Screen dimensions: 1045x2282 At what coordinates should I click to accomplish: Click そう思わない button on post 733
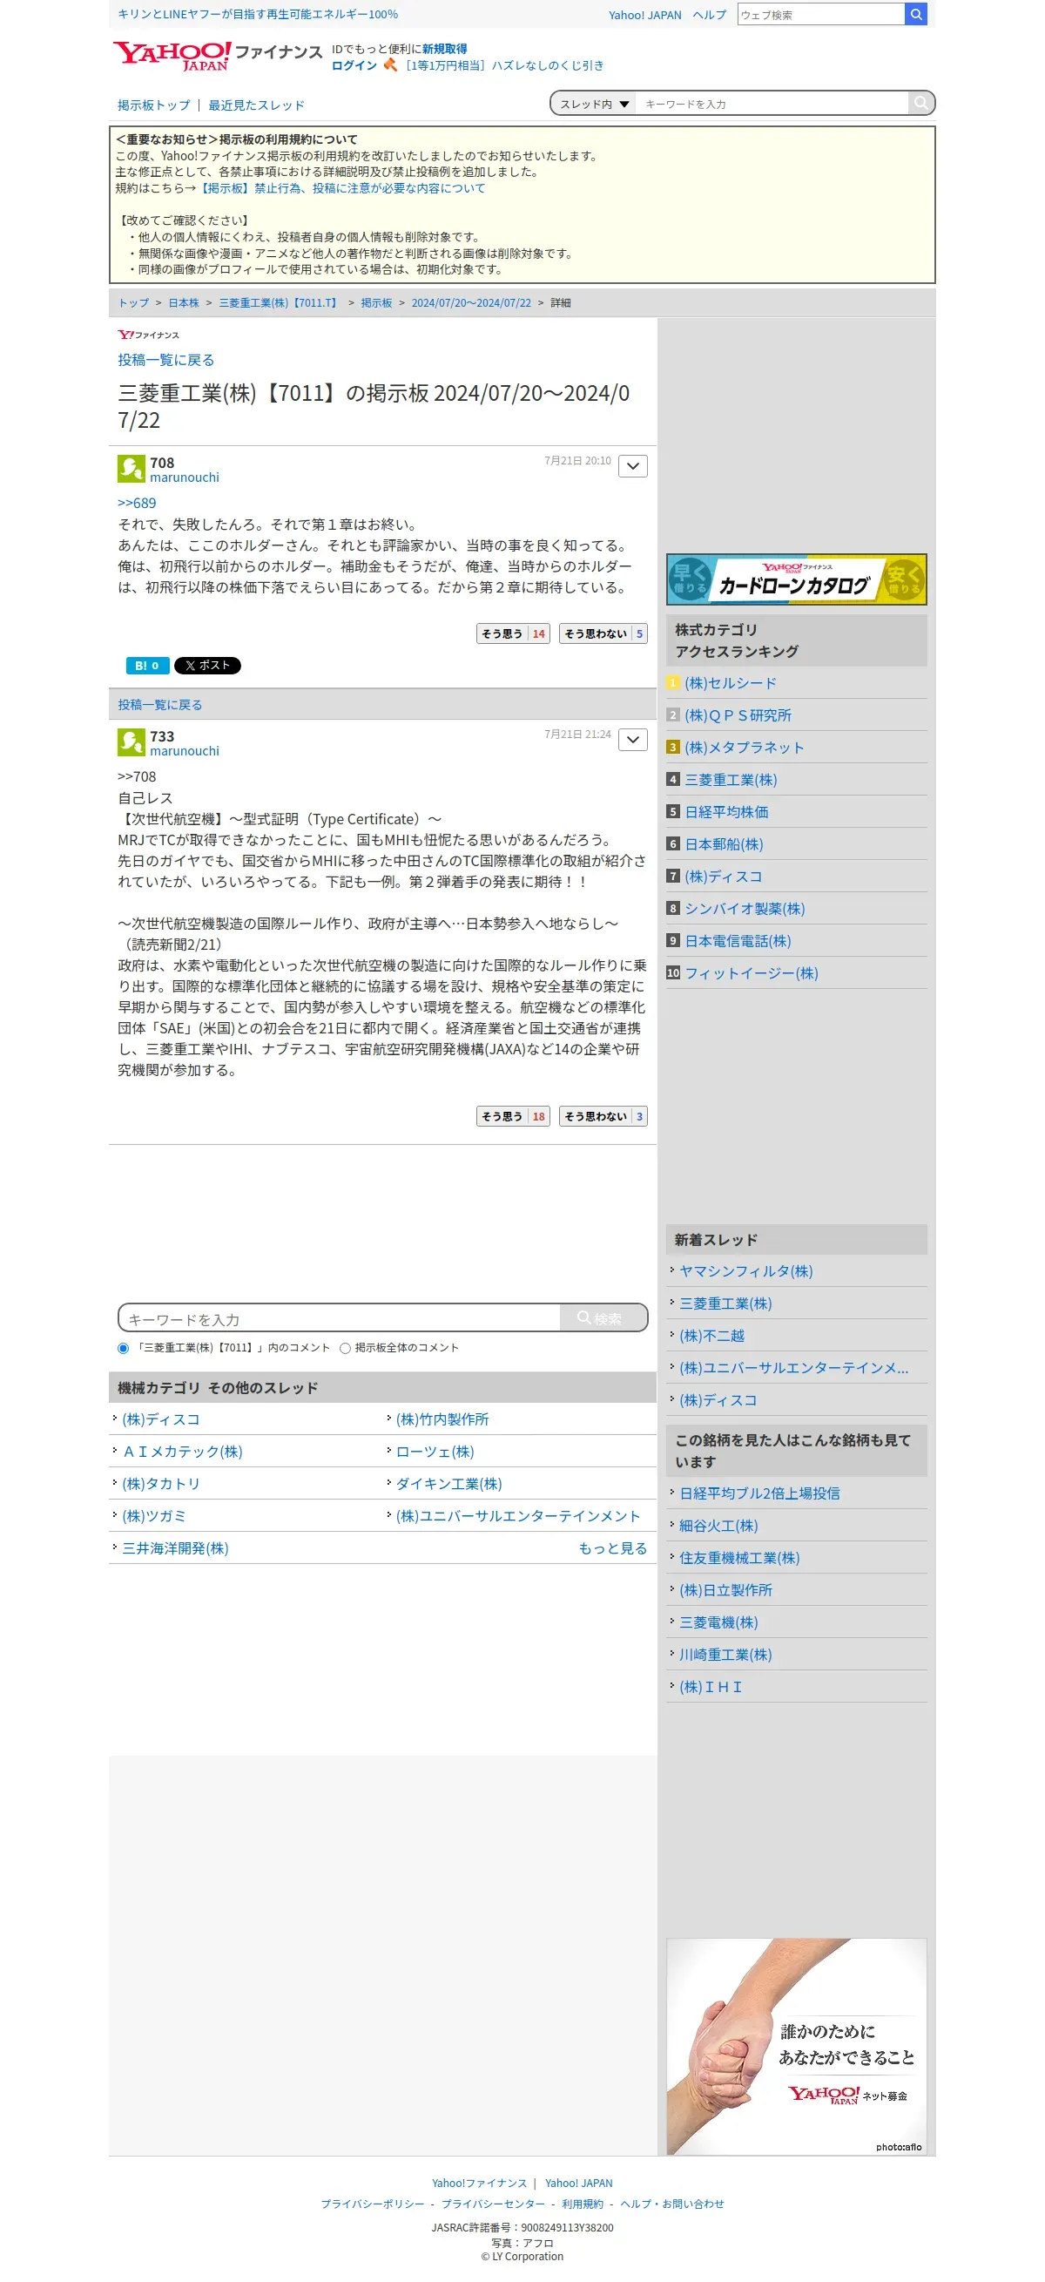[x=603, y=1116]
